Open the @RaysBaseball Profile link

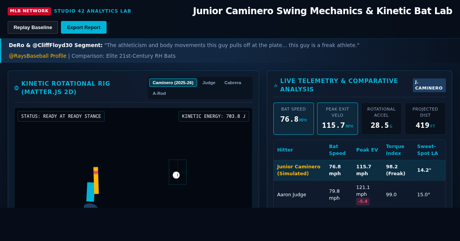[38, 56]
